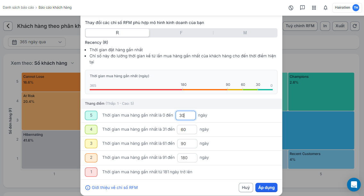Click the info icon beside RFM introduction
The width and height of the screenshot is (364, 196).
click(87, 188)
